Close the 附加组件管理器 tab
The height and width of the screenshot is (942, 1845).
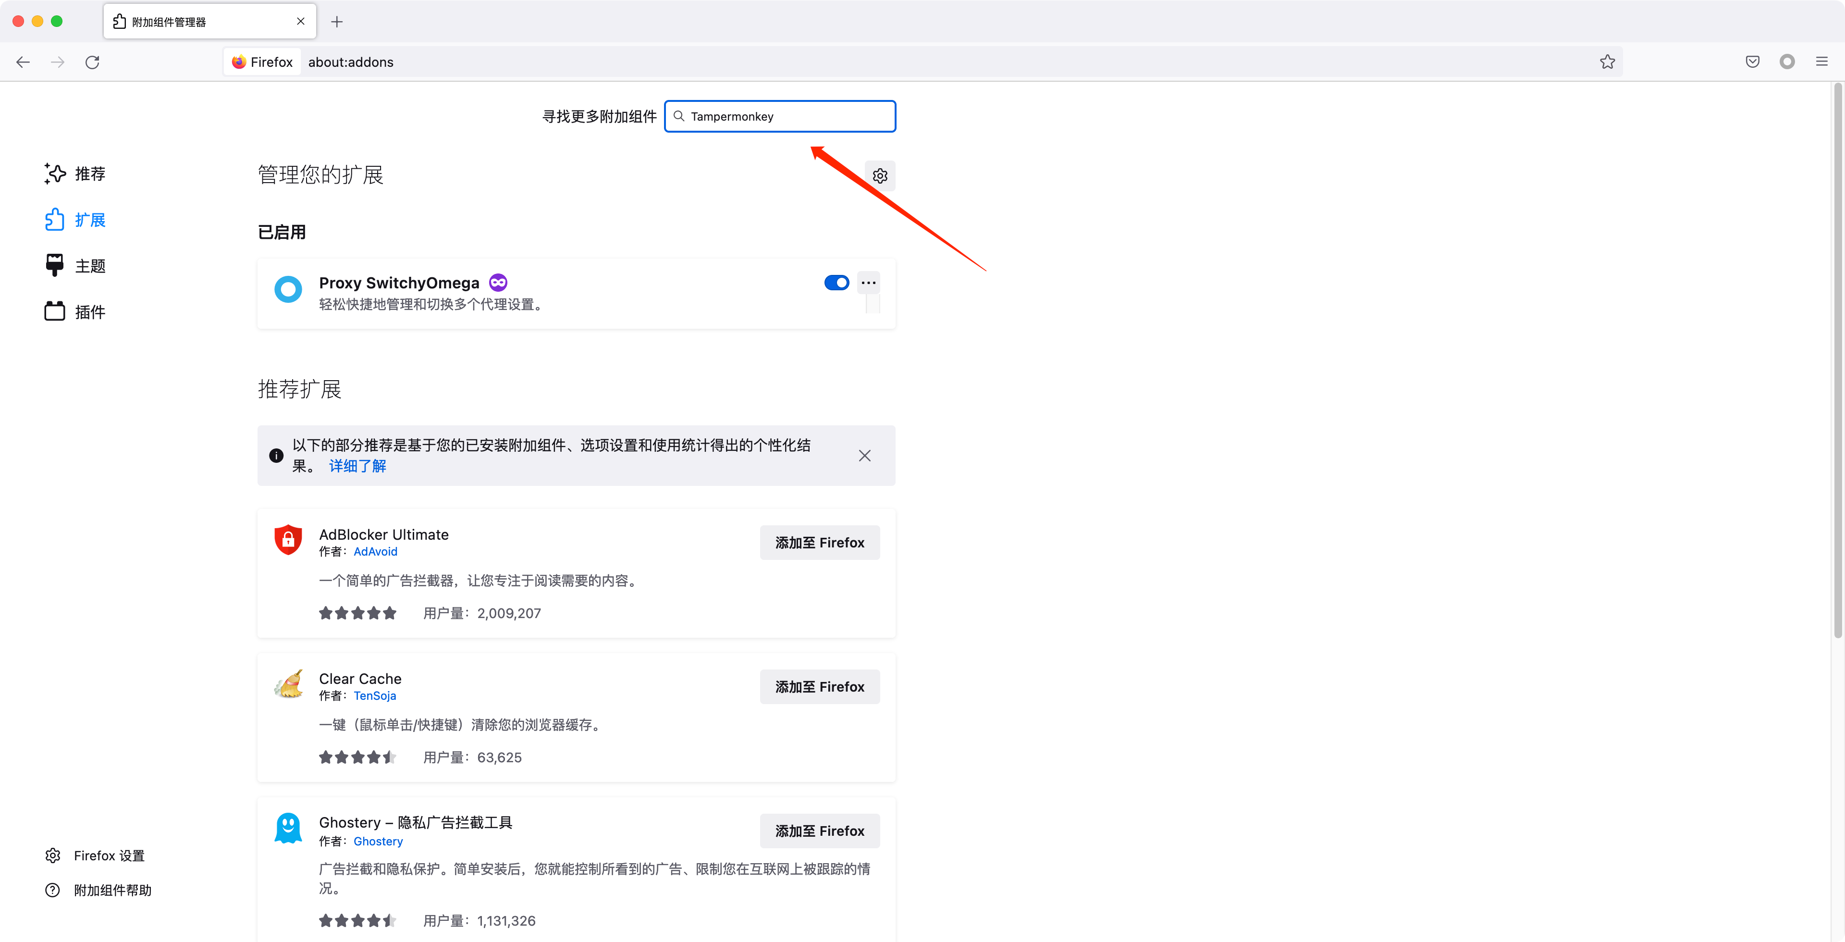coord(301,22)
